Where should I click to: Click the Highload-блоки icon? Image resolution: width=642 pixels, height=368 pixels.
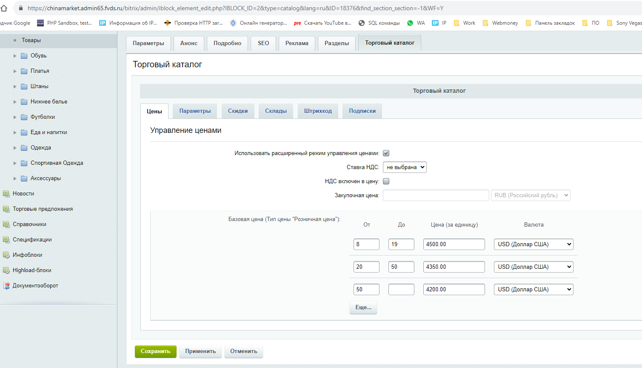6,270
